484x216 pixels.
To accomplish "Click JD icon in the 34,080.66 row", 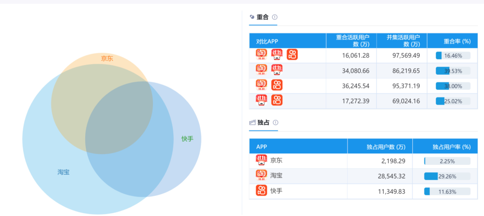I will (x=277, y=70).
